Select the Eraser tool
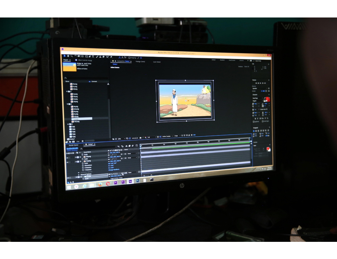Viewport: 337px width, 259px height. 103,57
